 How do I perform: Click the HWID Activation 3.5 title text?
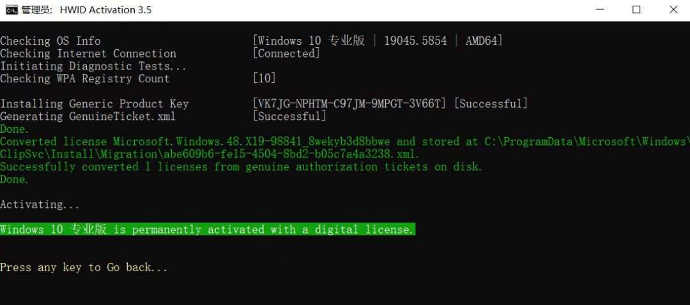coord(105,10)
